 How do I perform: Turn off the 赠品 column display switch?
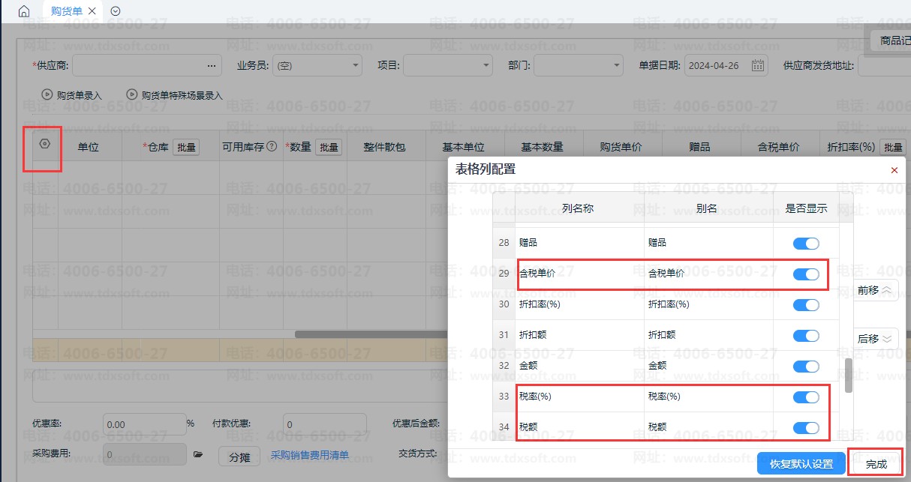(x=806, y=244)
